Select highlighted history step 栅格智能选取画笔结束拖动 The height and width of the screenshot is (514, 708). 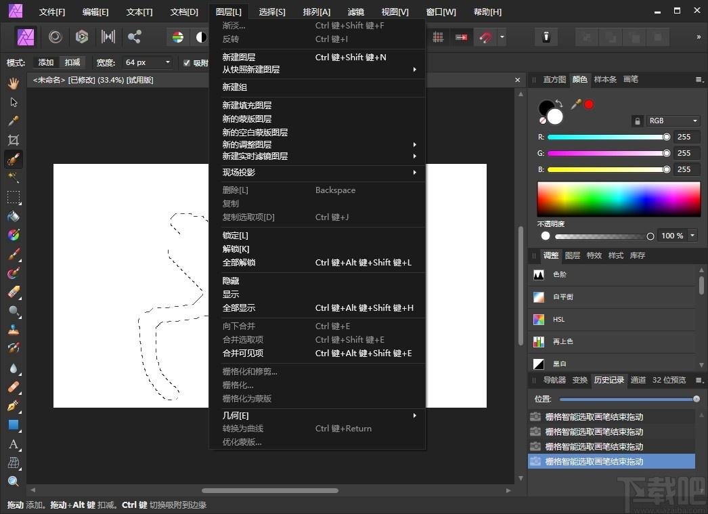tap(611, 461)
